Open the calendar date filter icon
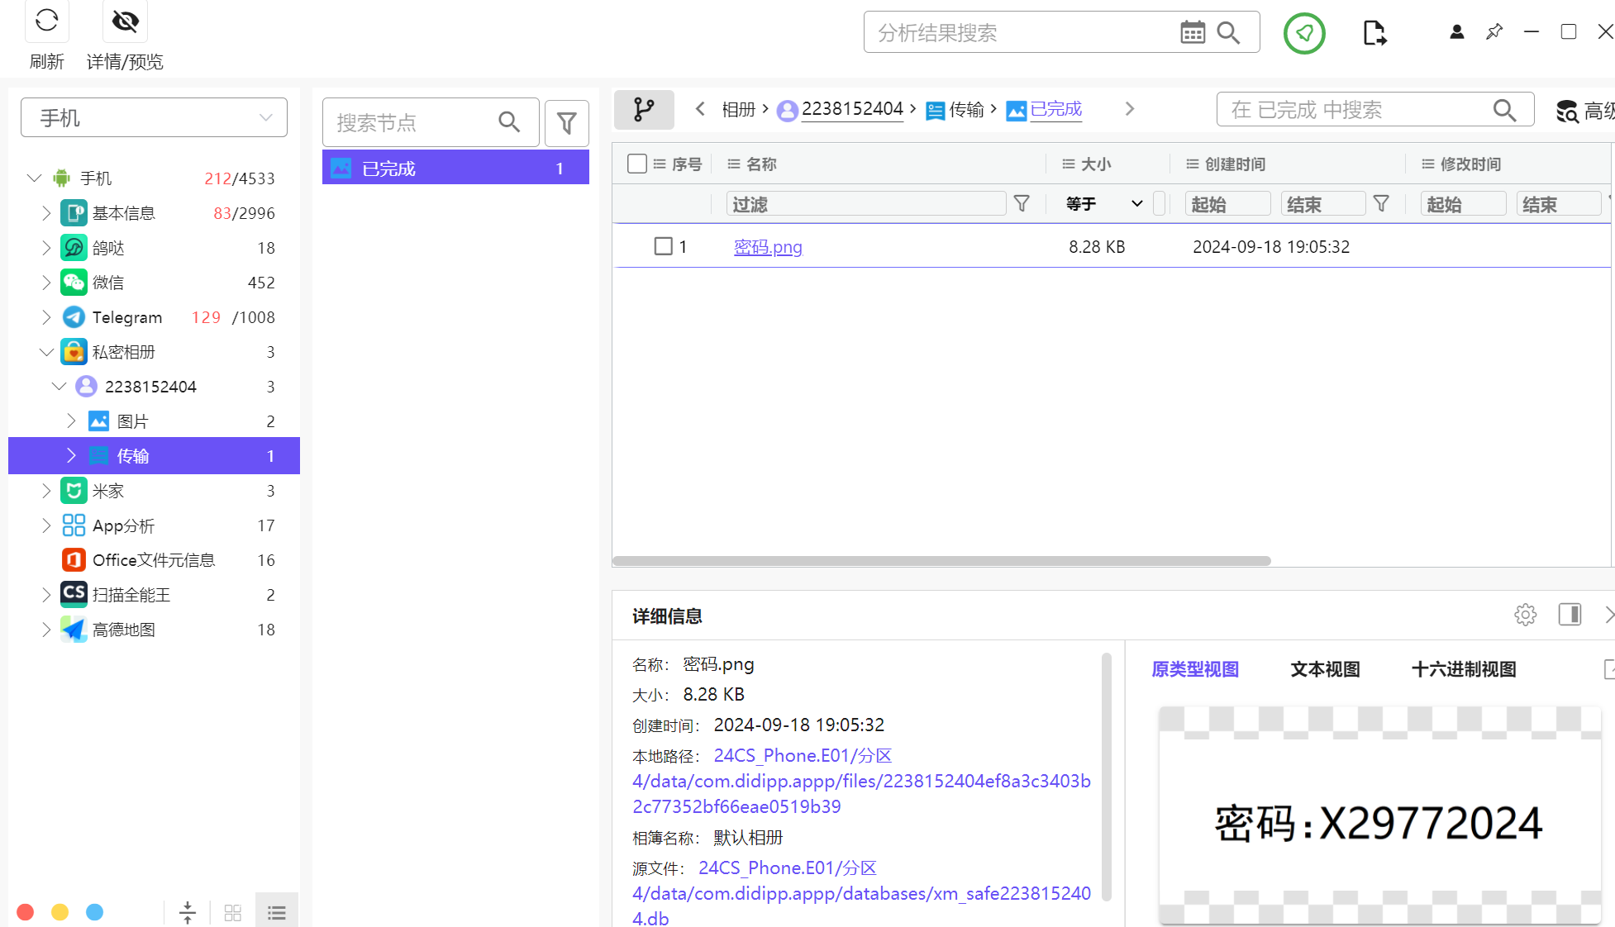The image size is (1615, 927). point(1192,32)
